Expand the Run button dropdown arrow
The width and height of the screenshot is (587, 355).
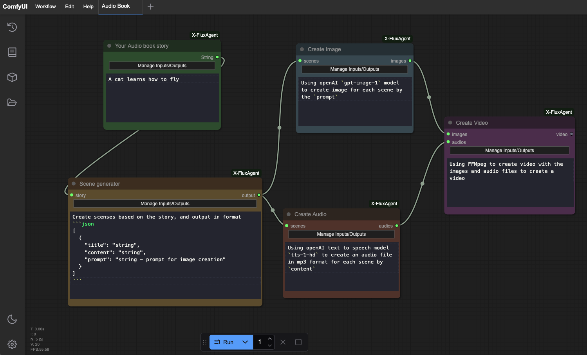(245, 342)
